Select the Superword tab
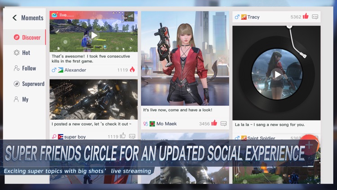This screenshot has width=337, height=190. pos(25,84)
